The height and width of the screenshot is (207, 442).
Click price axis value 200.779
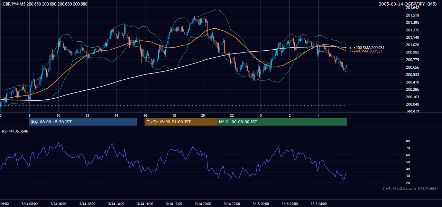click(x=413, y=60)
